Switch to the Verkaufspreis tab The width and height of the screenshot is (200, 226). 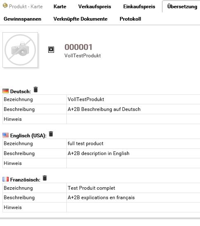(x=95, y=7)
